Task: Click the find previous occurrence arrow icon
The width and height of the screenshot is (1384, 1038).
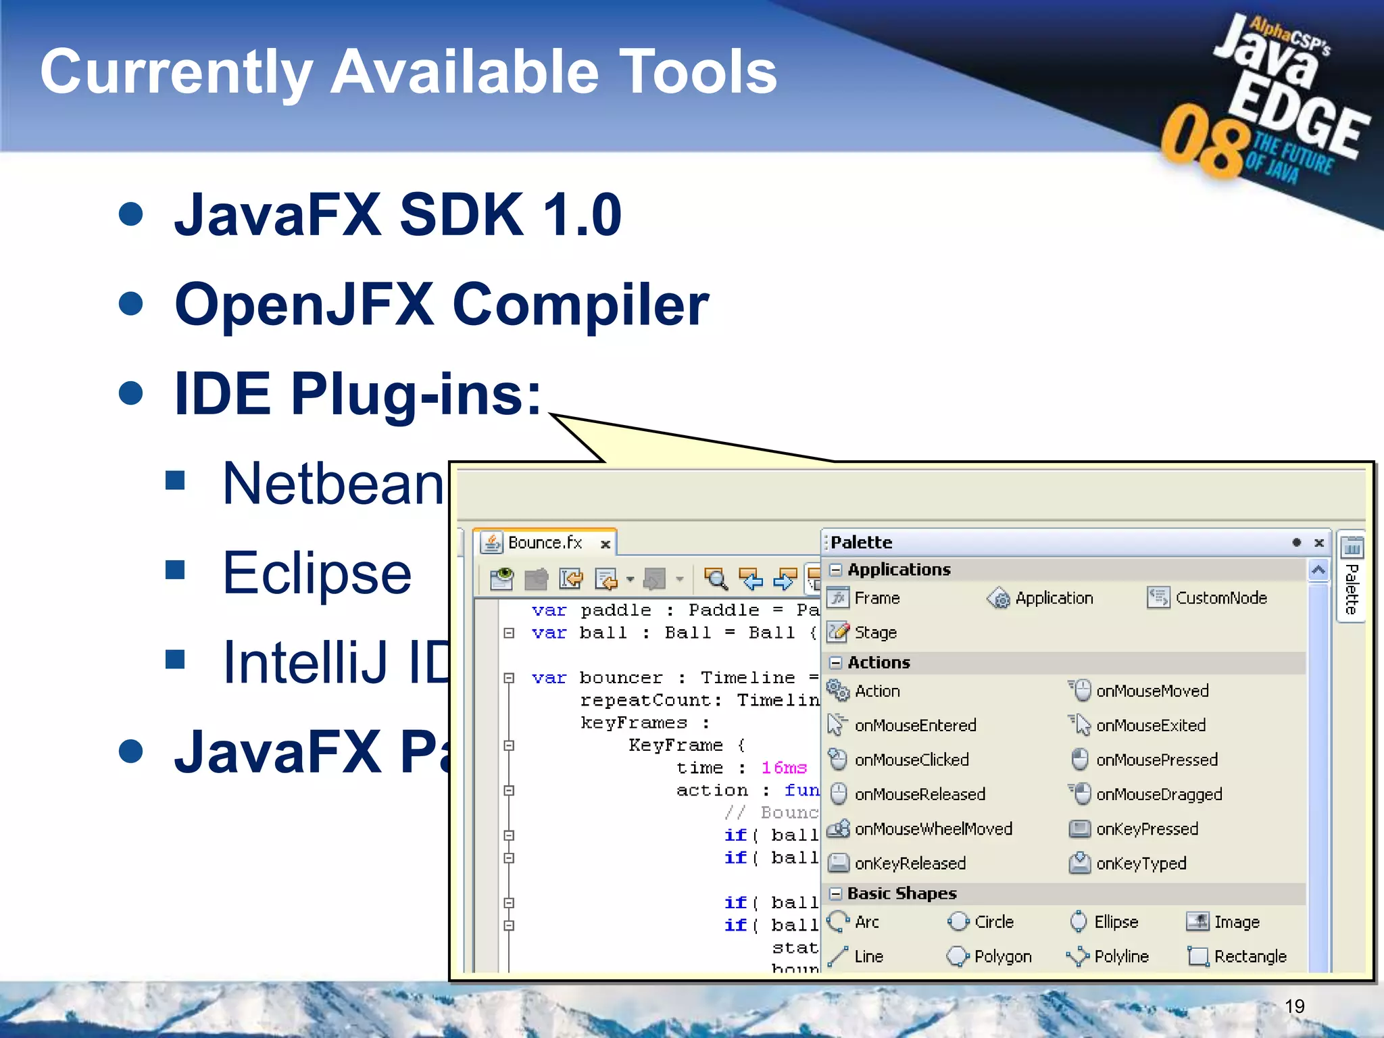Action: click(x=750, y=578)
